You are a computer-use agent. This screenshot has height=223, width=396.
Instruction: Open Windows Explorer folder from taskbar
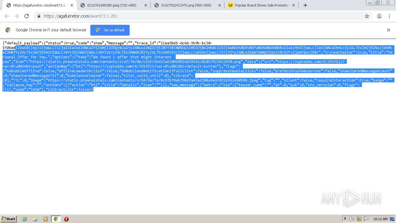pos(35,219)
